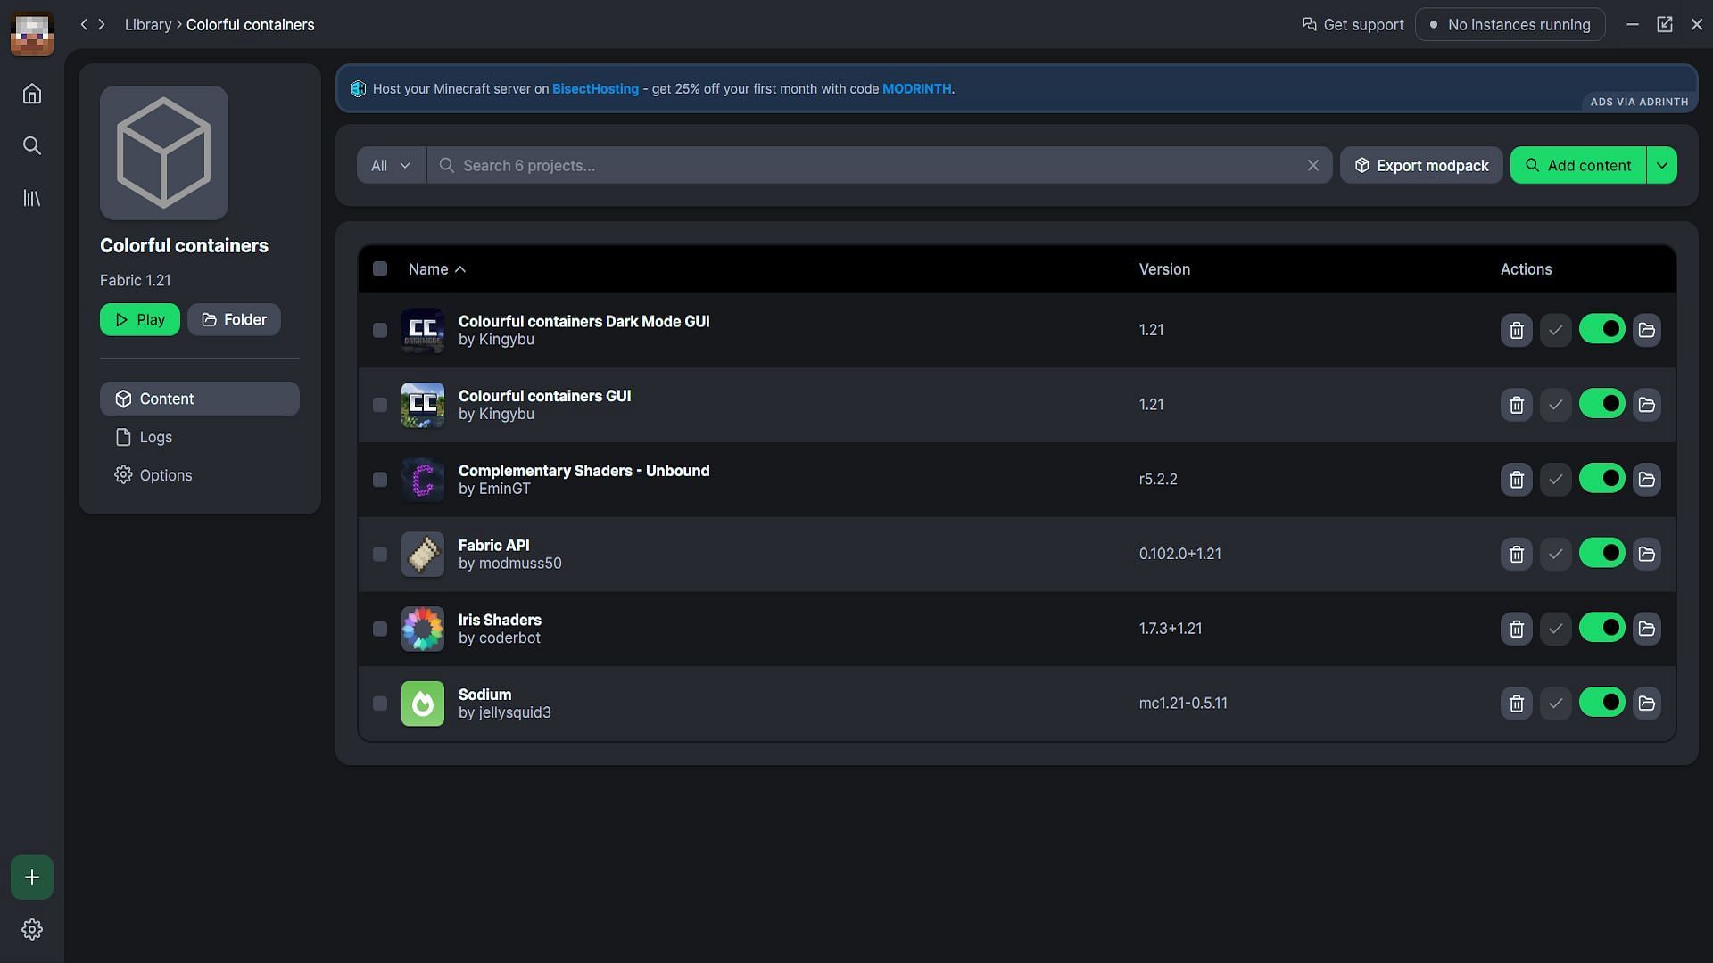The height and width of the screenshot is (963, 1713).
Task: Open Complementary Shaders - Unbound project name
Action: coord(583,471)
